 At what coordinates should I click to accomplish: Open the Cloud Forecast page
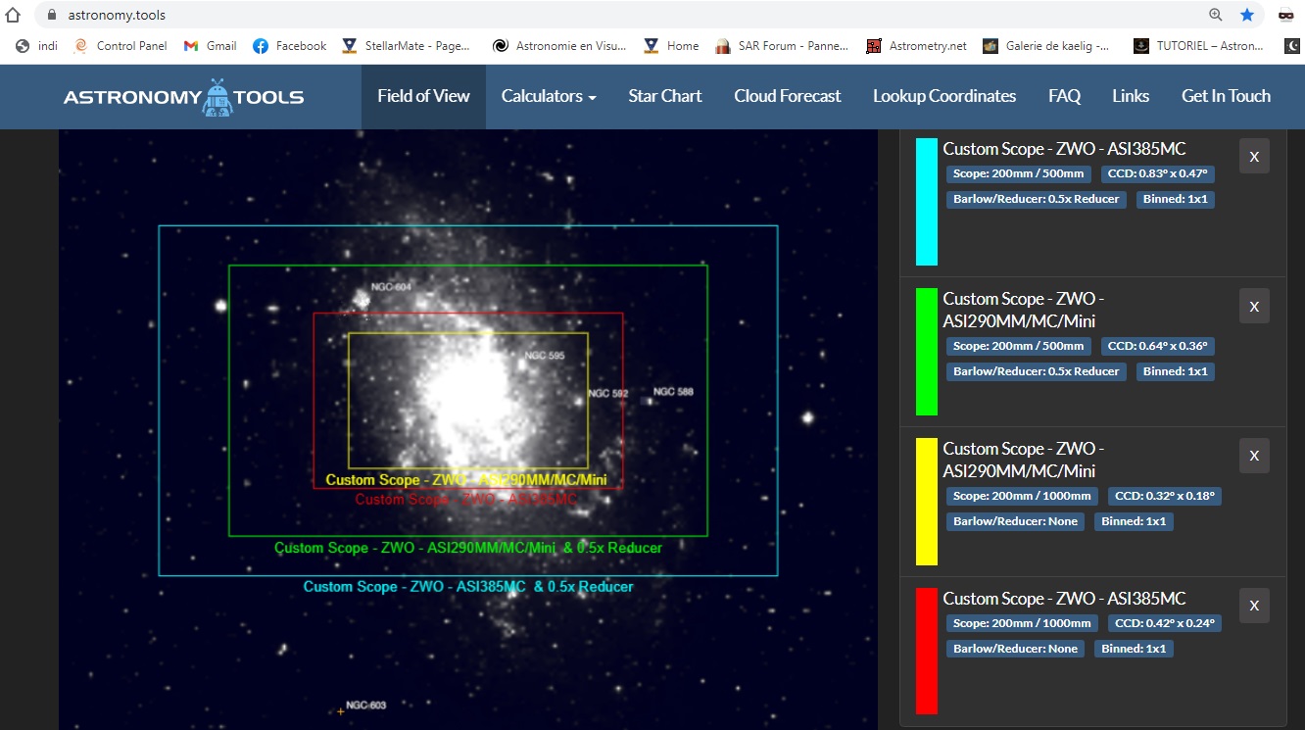click(x=788, y=96)
